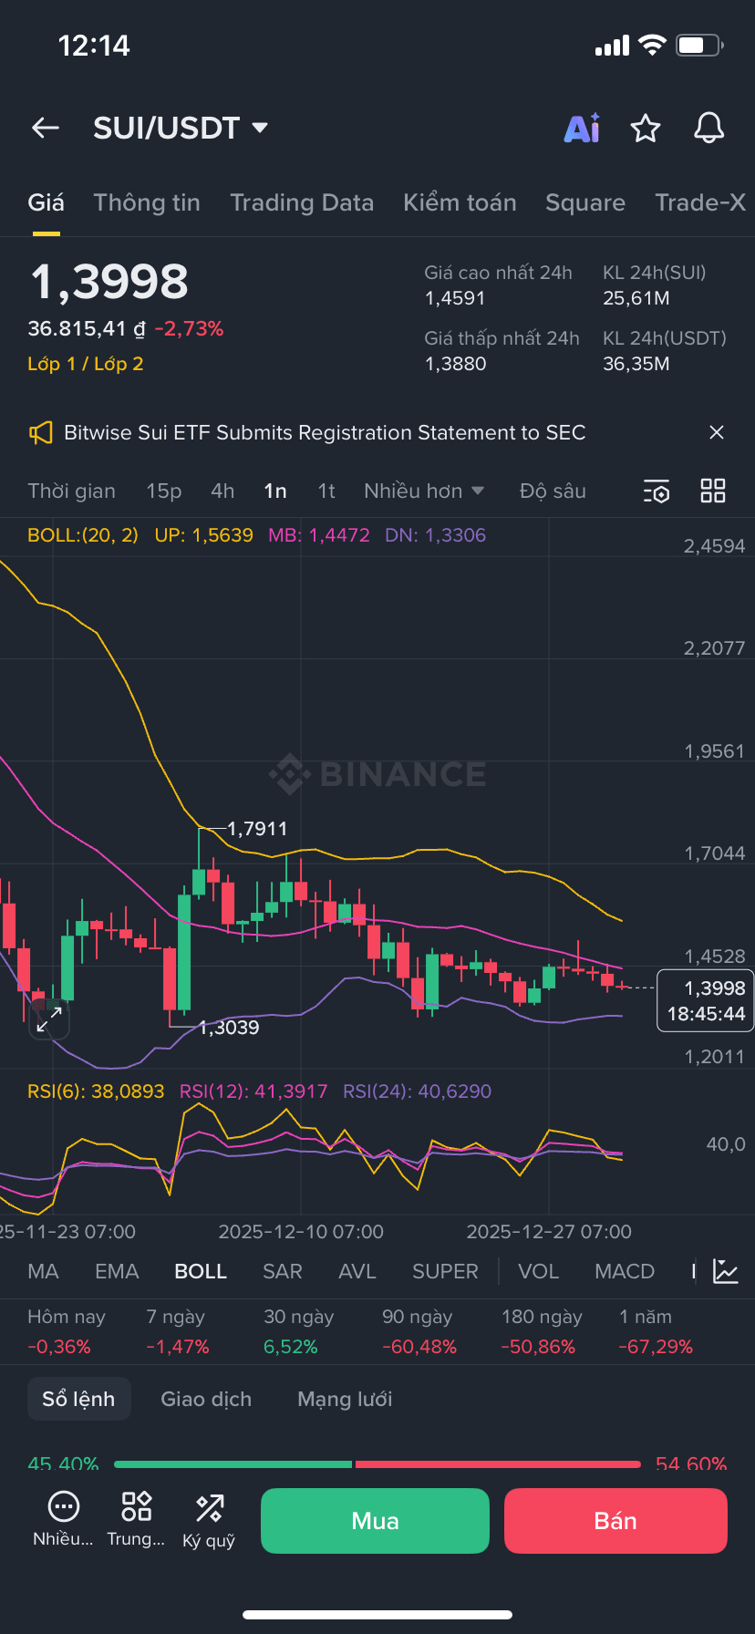Screen dimensions: 755x1634
Task: Select the 1t interval
Action: pyautogui.click(x=326, y=491)
